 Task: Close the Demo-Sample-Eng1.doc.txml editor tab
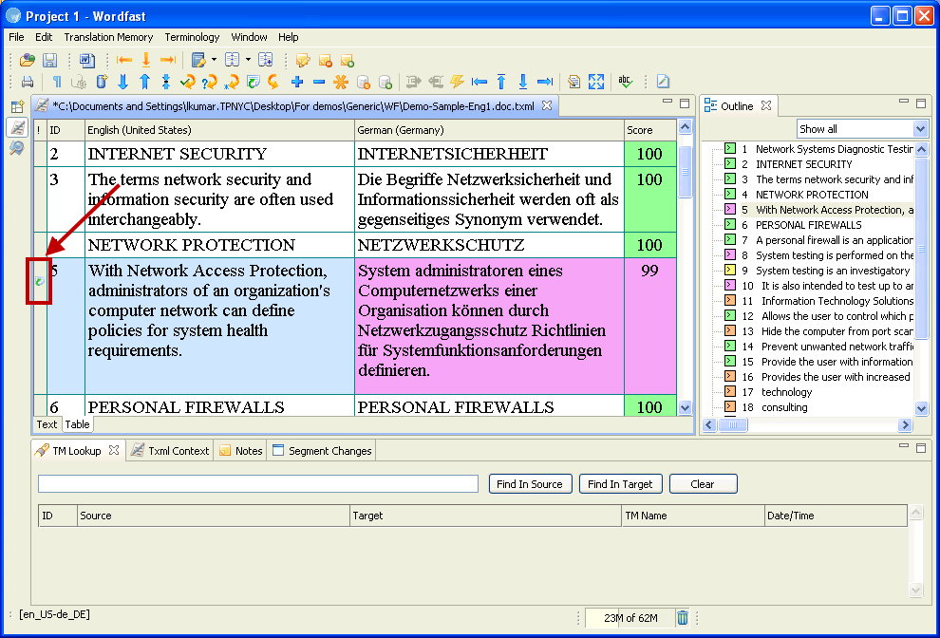coord(547,105)
